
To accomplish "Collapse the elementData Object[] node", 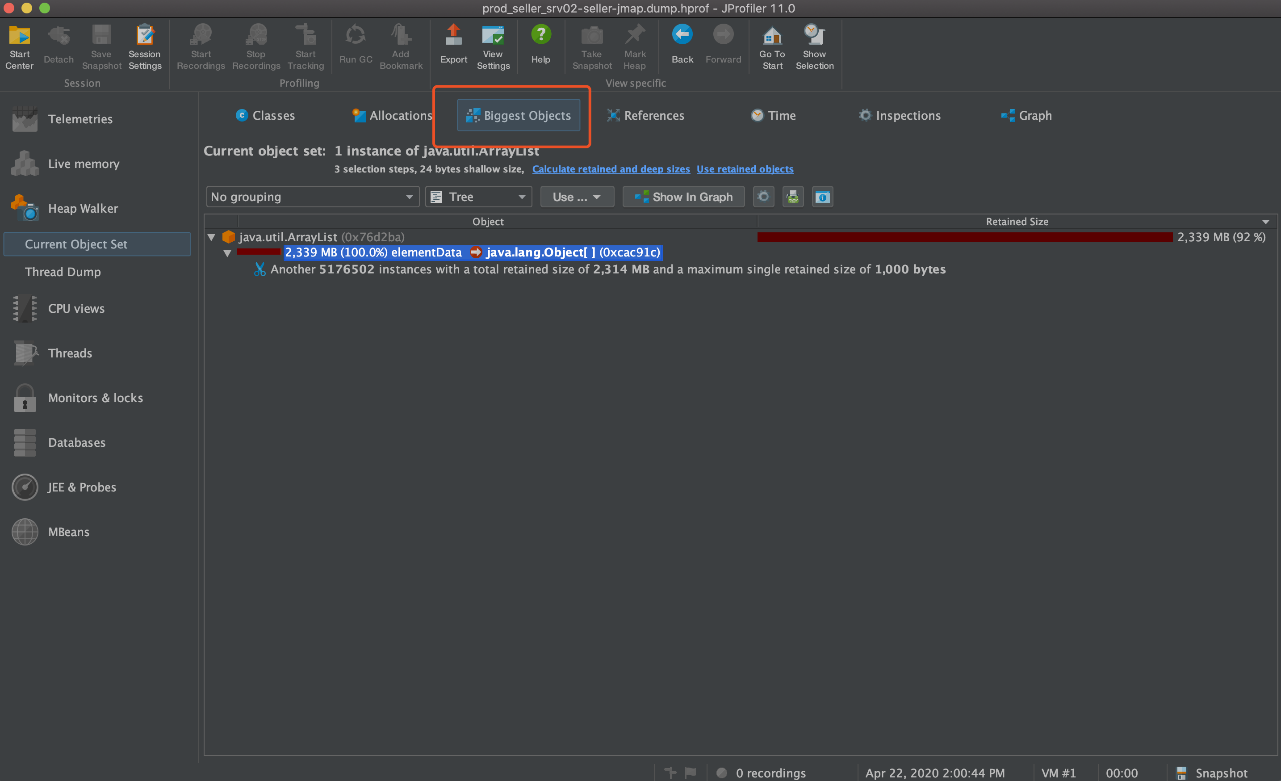I will pos(227,253).
